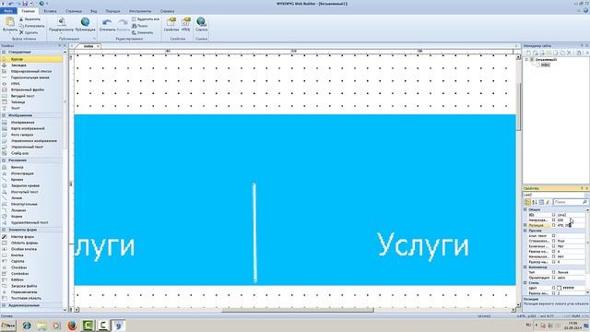The image size is (590, 332).
Task: Click the Удалить delete icon
Action: tap(21, 32)
